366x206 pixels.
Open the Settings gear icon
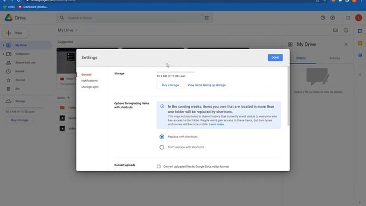point(332,18)
